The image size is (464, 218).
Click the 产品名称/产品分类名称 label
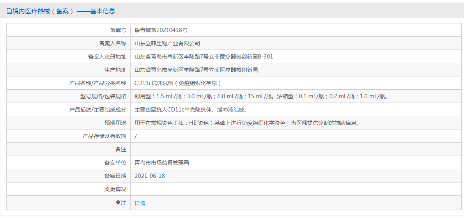pyautogui.click(x=98, y=83)
